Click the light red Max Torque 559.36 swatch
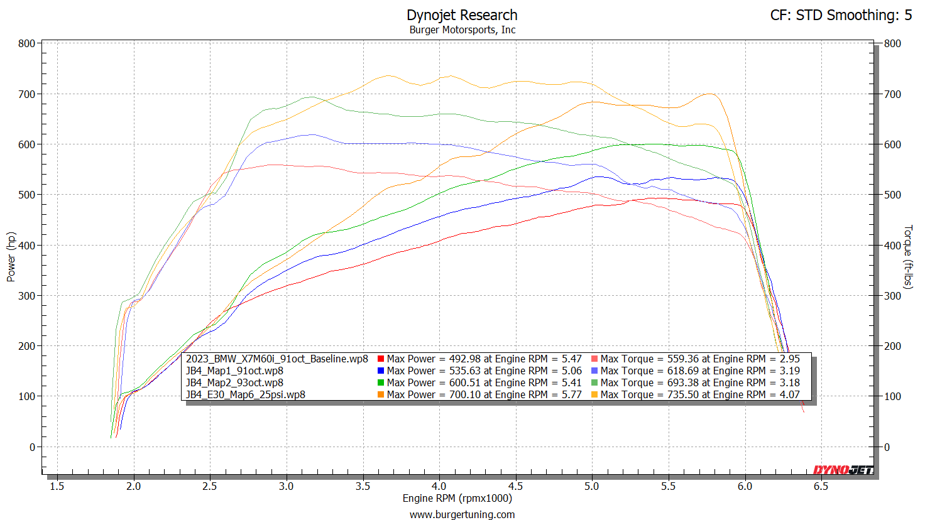The width and height of the screenshot is (925, 520). tap(594, 359)
